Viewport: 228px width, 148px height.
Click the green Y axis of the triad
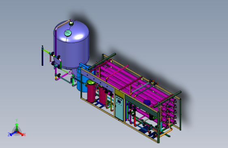tap(17, 126)
